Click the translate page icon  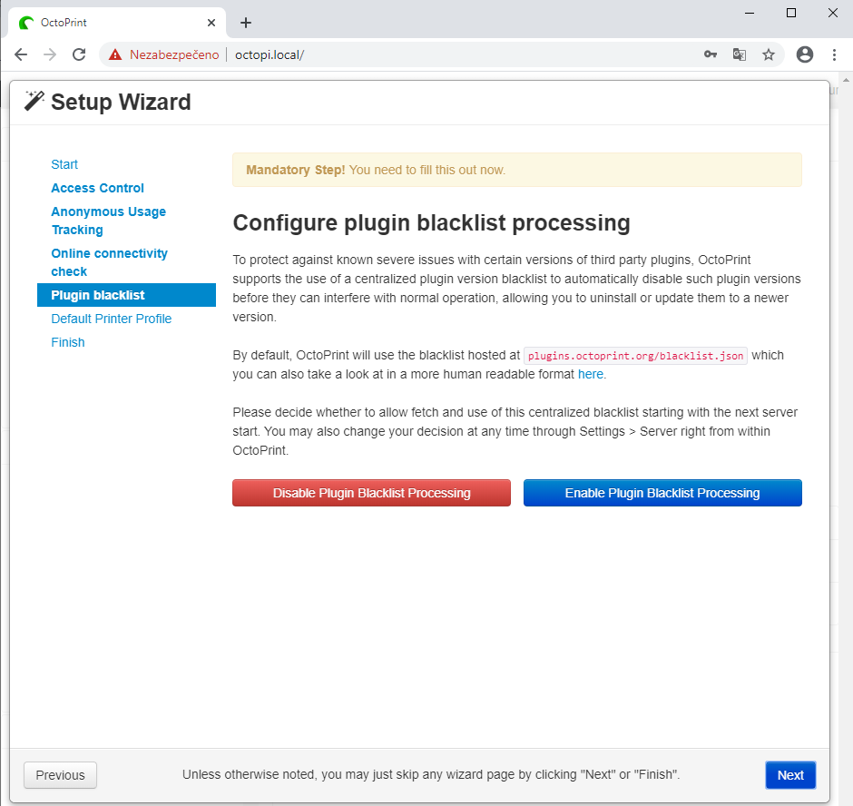(740, 54)
